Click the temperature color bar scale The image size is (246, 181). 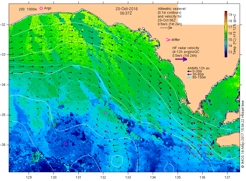pos(226,34)
